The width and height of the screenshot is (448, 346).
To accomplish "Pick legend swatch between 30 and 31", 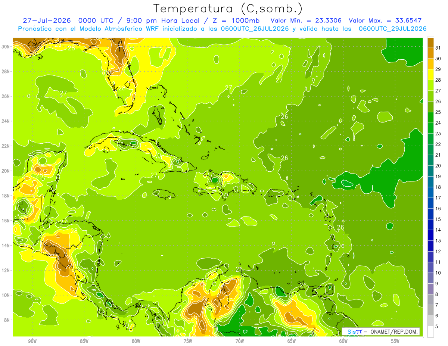I will (x=430, y=53).
